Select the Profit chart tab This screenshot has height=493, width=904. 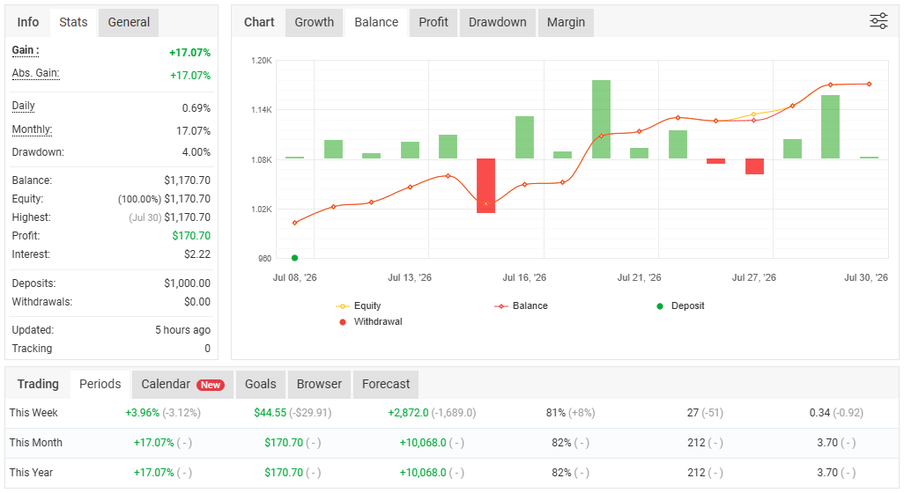(433, 23)
